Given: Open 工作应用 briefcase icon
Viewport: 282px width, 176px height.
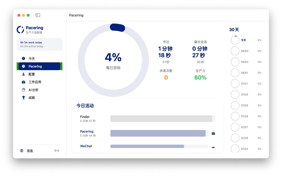Looking at the screenshot, I should point(24,82).
